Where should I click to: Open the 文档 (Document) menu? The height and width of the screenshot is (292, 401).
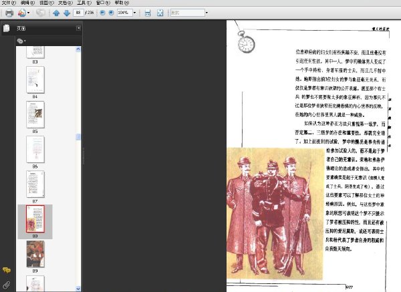(x=65, y=3)
